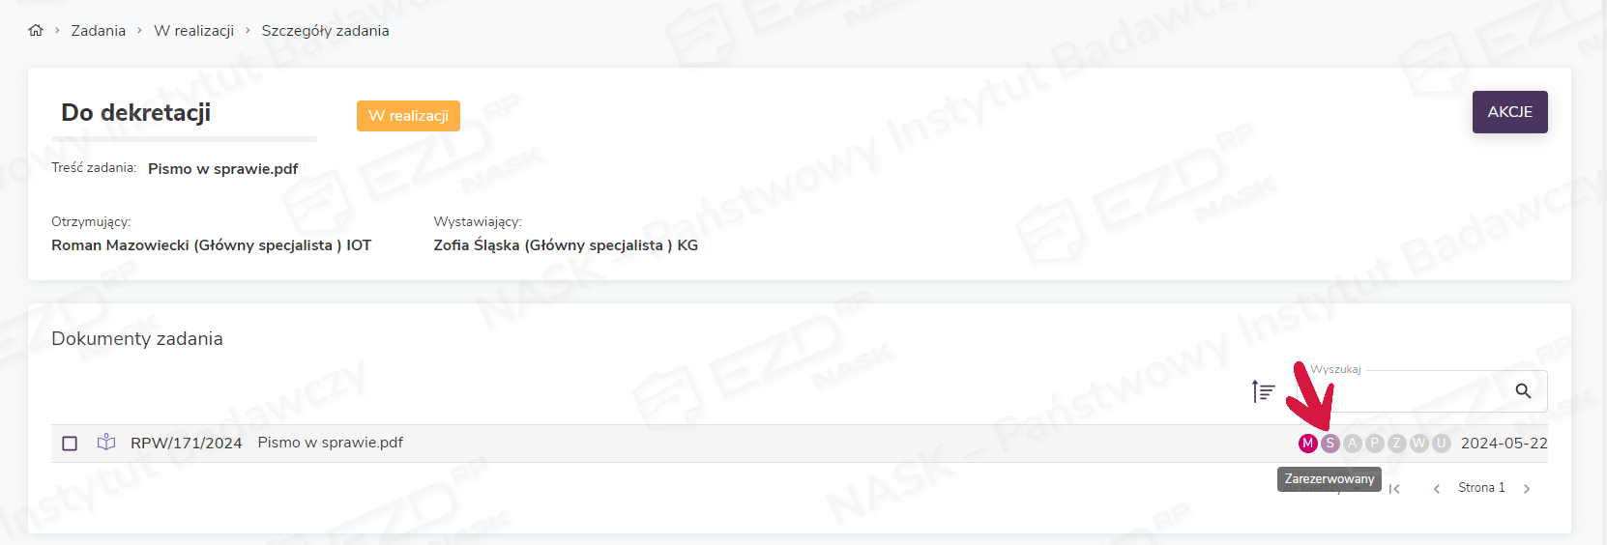Image resolution: width=1607 pixels, height=545 pixels.
Task: Click the sort order icon
Action: (1263, 391)
